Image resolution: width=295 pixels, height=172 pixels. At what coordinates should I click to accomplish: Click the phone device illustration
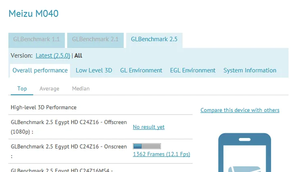pos(244,154)
